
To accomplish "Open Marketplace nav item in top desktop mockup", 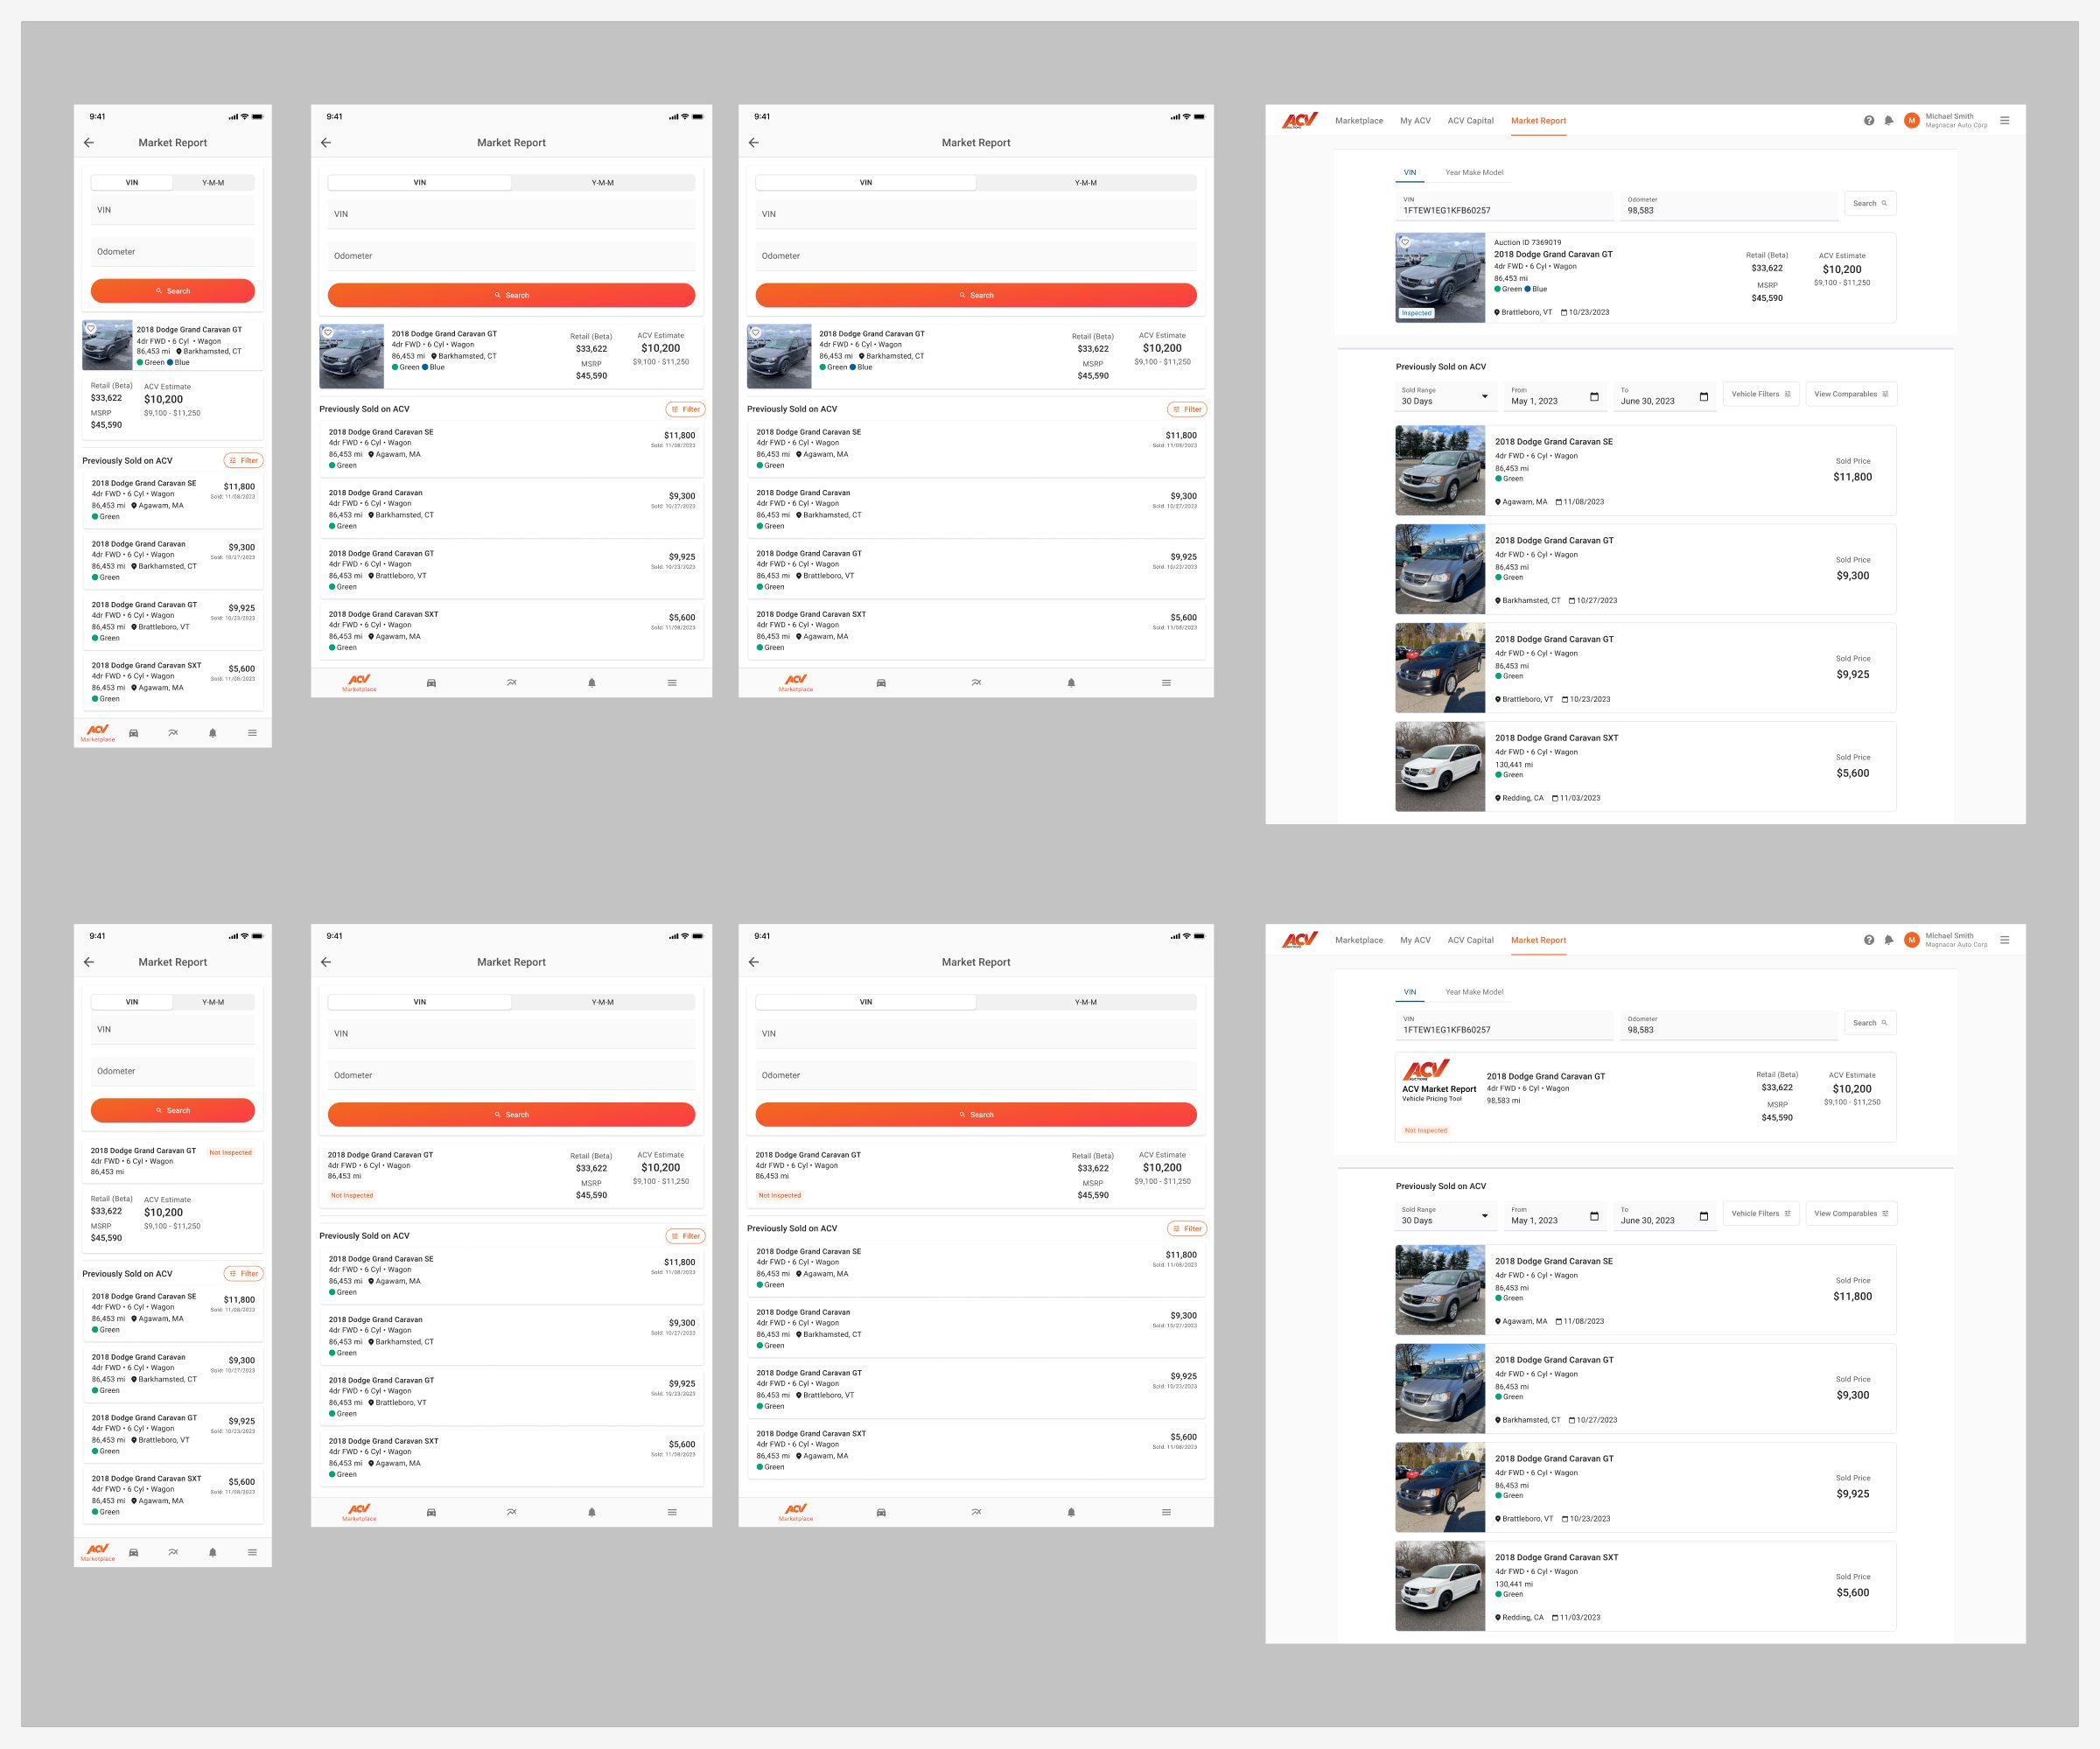I will [1359, 121].
